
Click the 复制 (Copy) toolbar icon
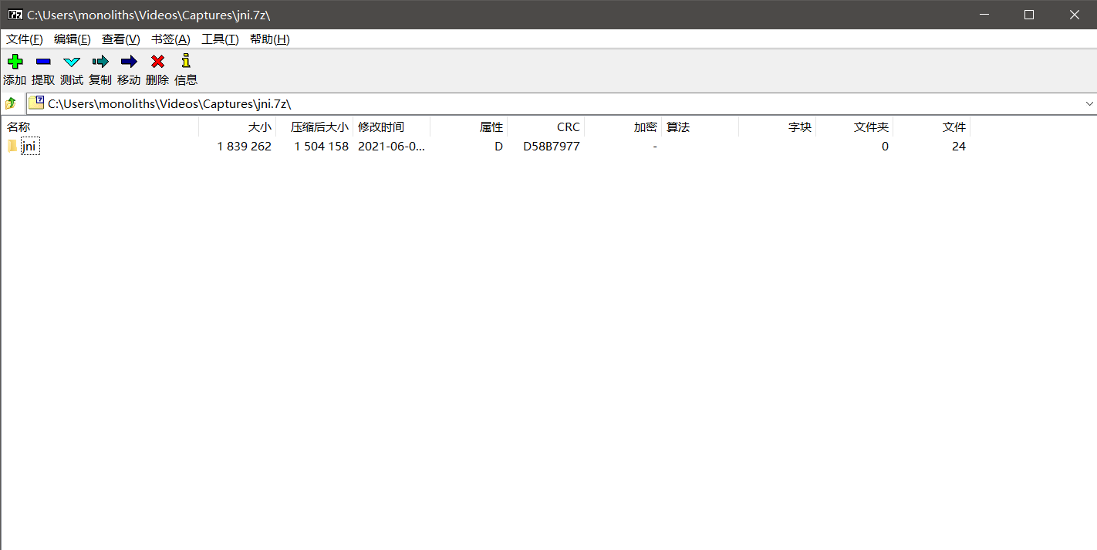(100, 61)
